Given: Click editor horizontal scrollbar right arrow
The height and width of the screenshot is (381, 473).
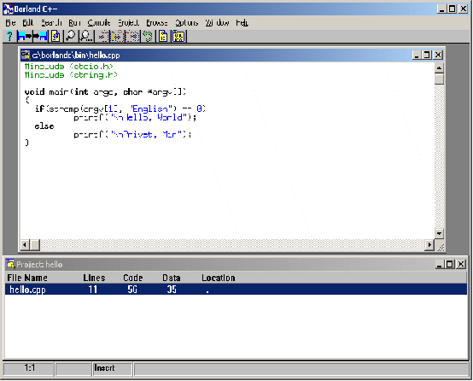Looking at the screenshot, I should 429,244.
